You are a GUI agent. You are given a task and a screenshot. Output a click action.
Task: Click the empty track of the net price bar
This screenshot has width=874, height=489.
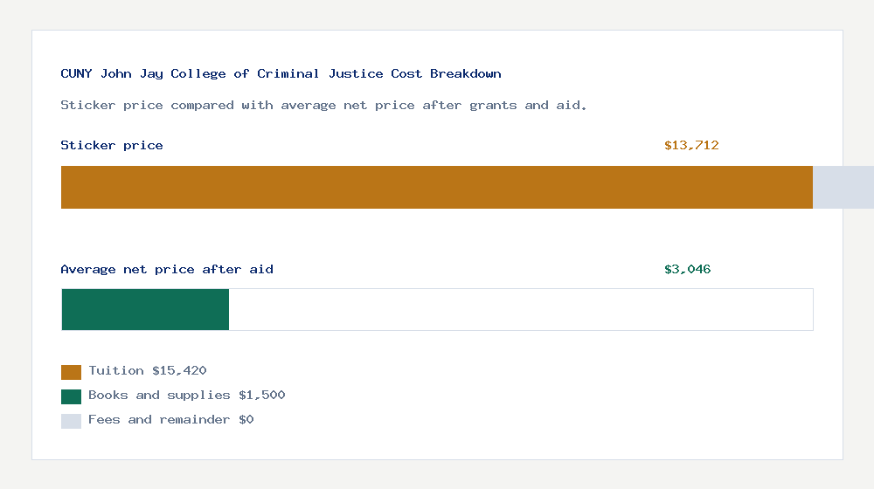coord(520,309)
